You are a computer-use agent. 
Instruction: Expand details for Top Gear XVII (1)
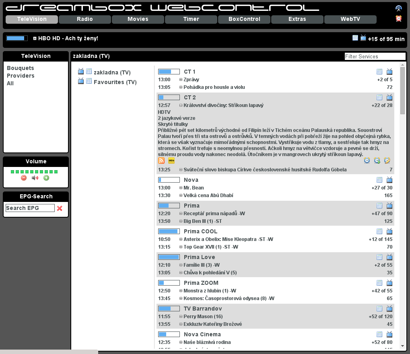click(x=181, y=247)
